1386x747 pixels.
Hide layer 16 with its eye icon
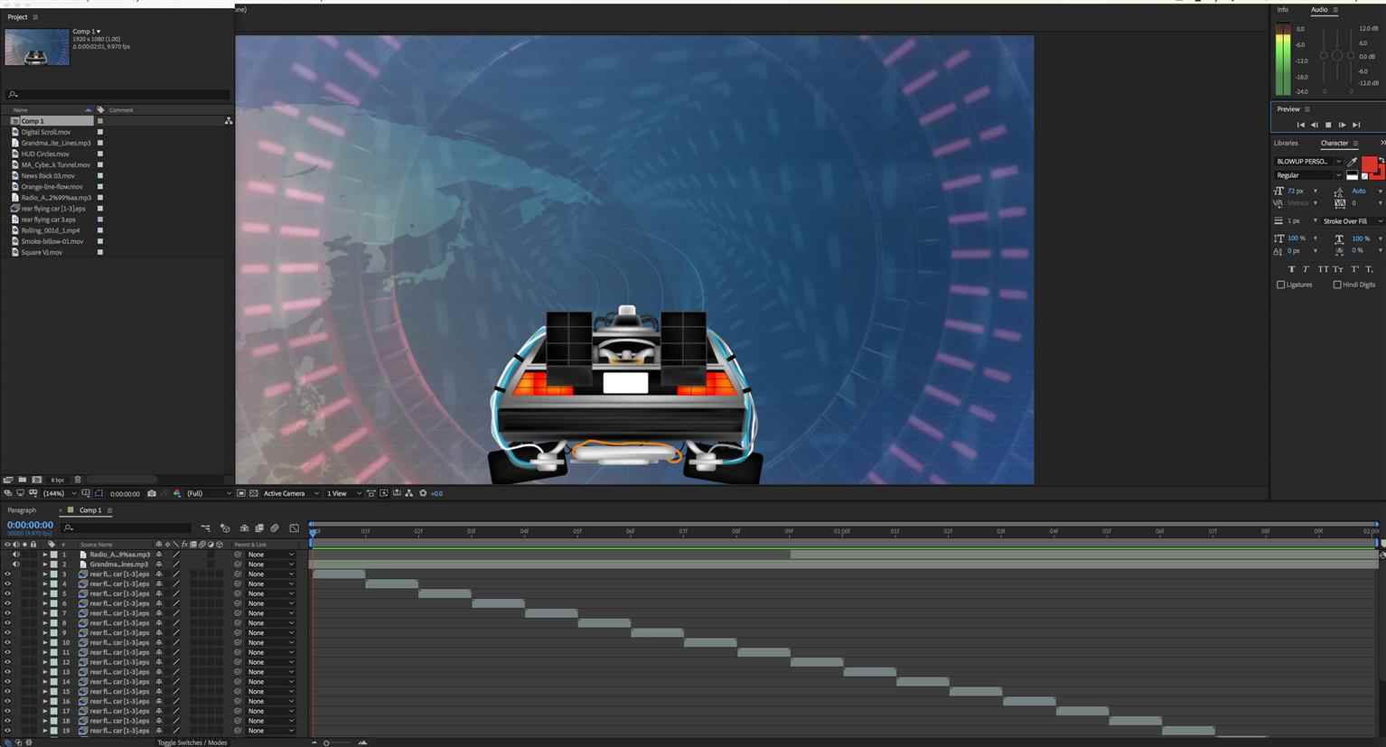[x=7, y=701]
